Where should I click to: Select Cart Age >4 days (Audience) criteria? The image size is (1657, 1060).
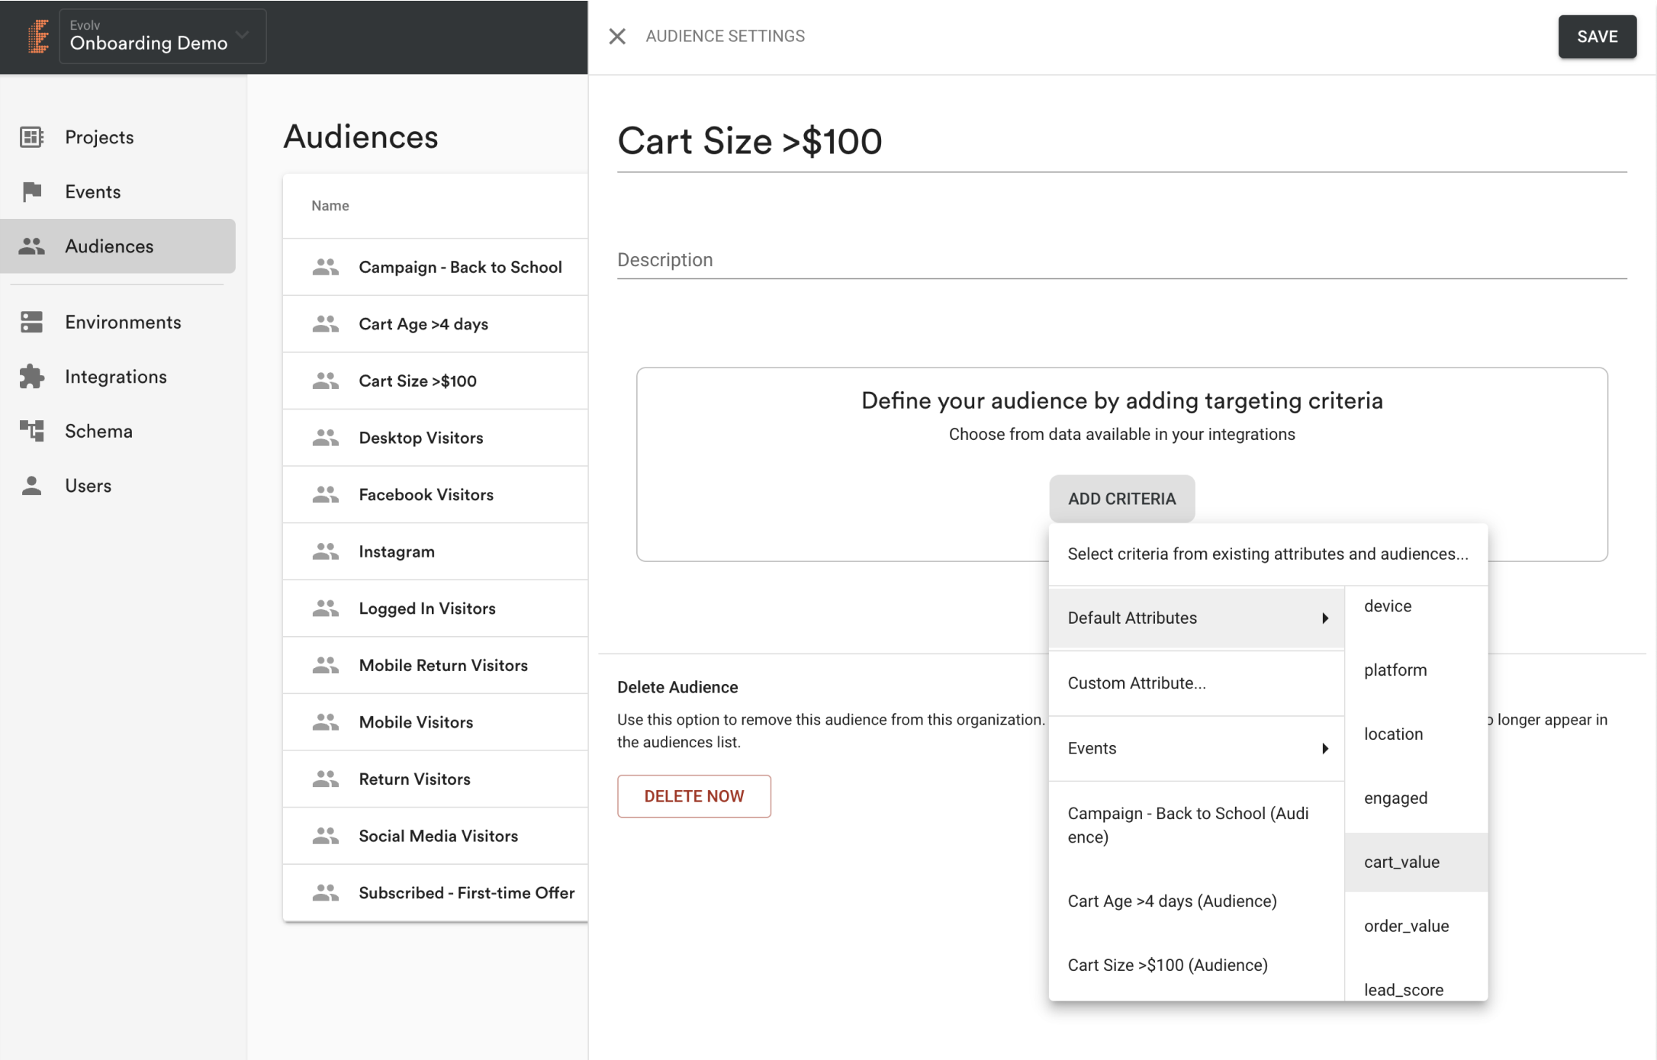coord(1196,901)
